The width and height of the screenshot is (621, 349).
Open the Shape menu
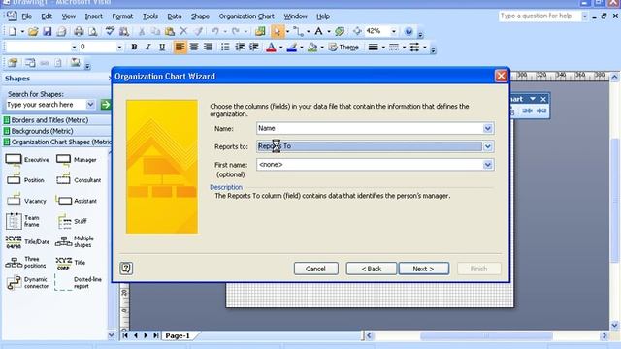[x=200, y=16]
